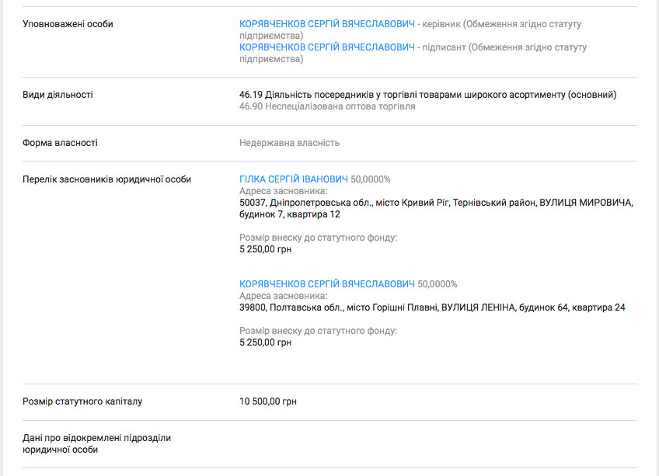
Task: Click the 'Форма власності' row label
Action: tap(60, 143)
